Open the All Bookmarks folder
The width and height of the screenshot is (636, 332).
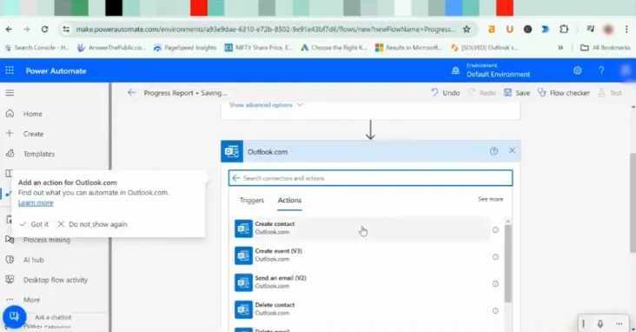[x=606, y=48]
